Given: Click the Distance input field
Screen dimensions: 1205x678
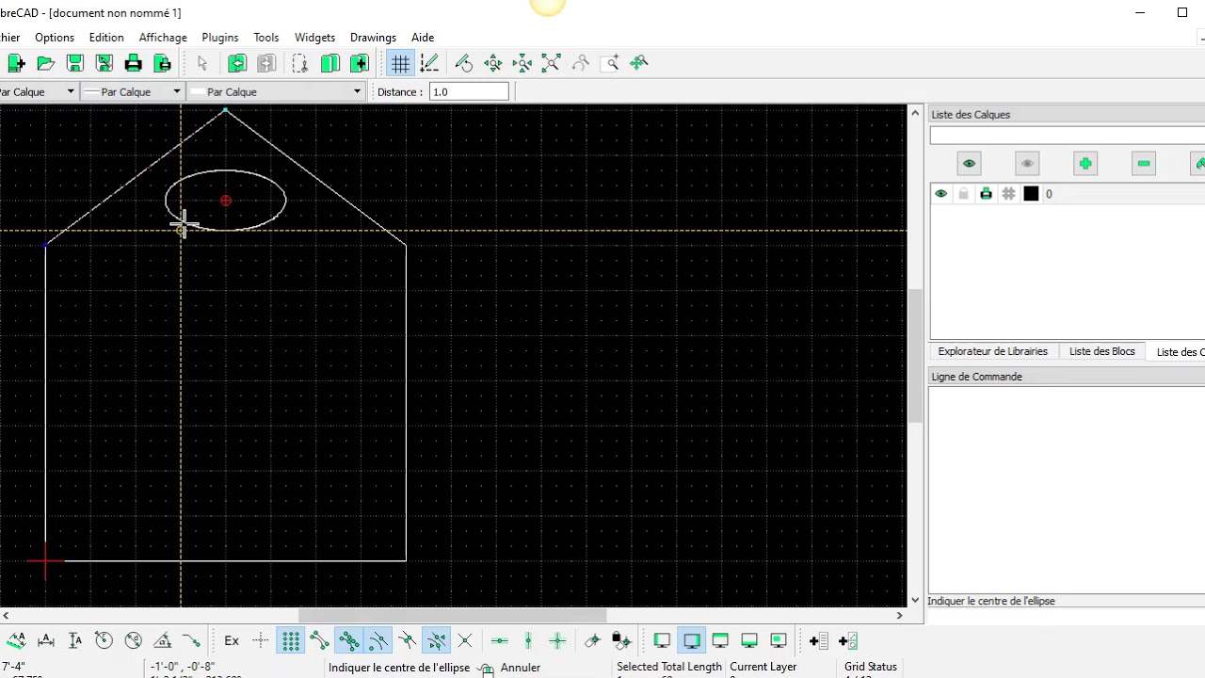Looking at the screenshot, I should (469, 91).
